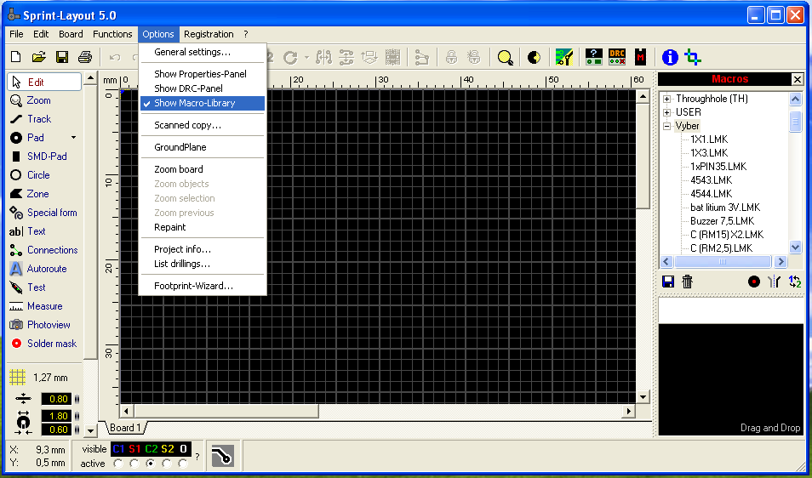Click the red M Macro-Library icon
The width and height of the screenshot is (812, 478).
(641, 57)
